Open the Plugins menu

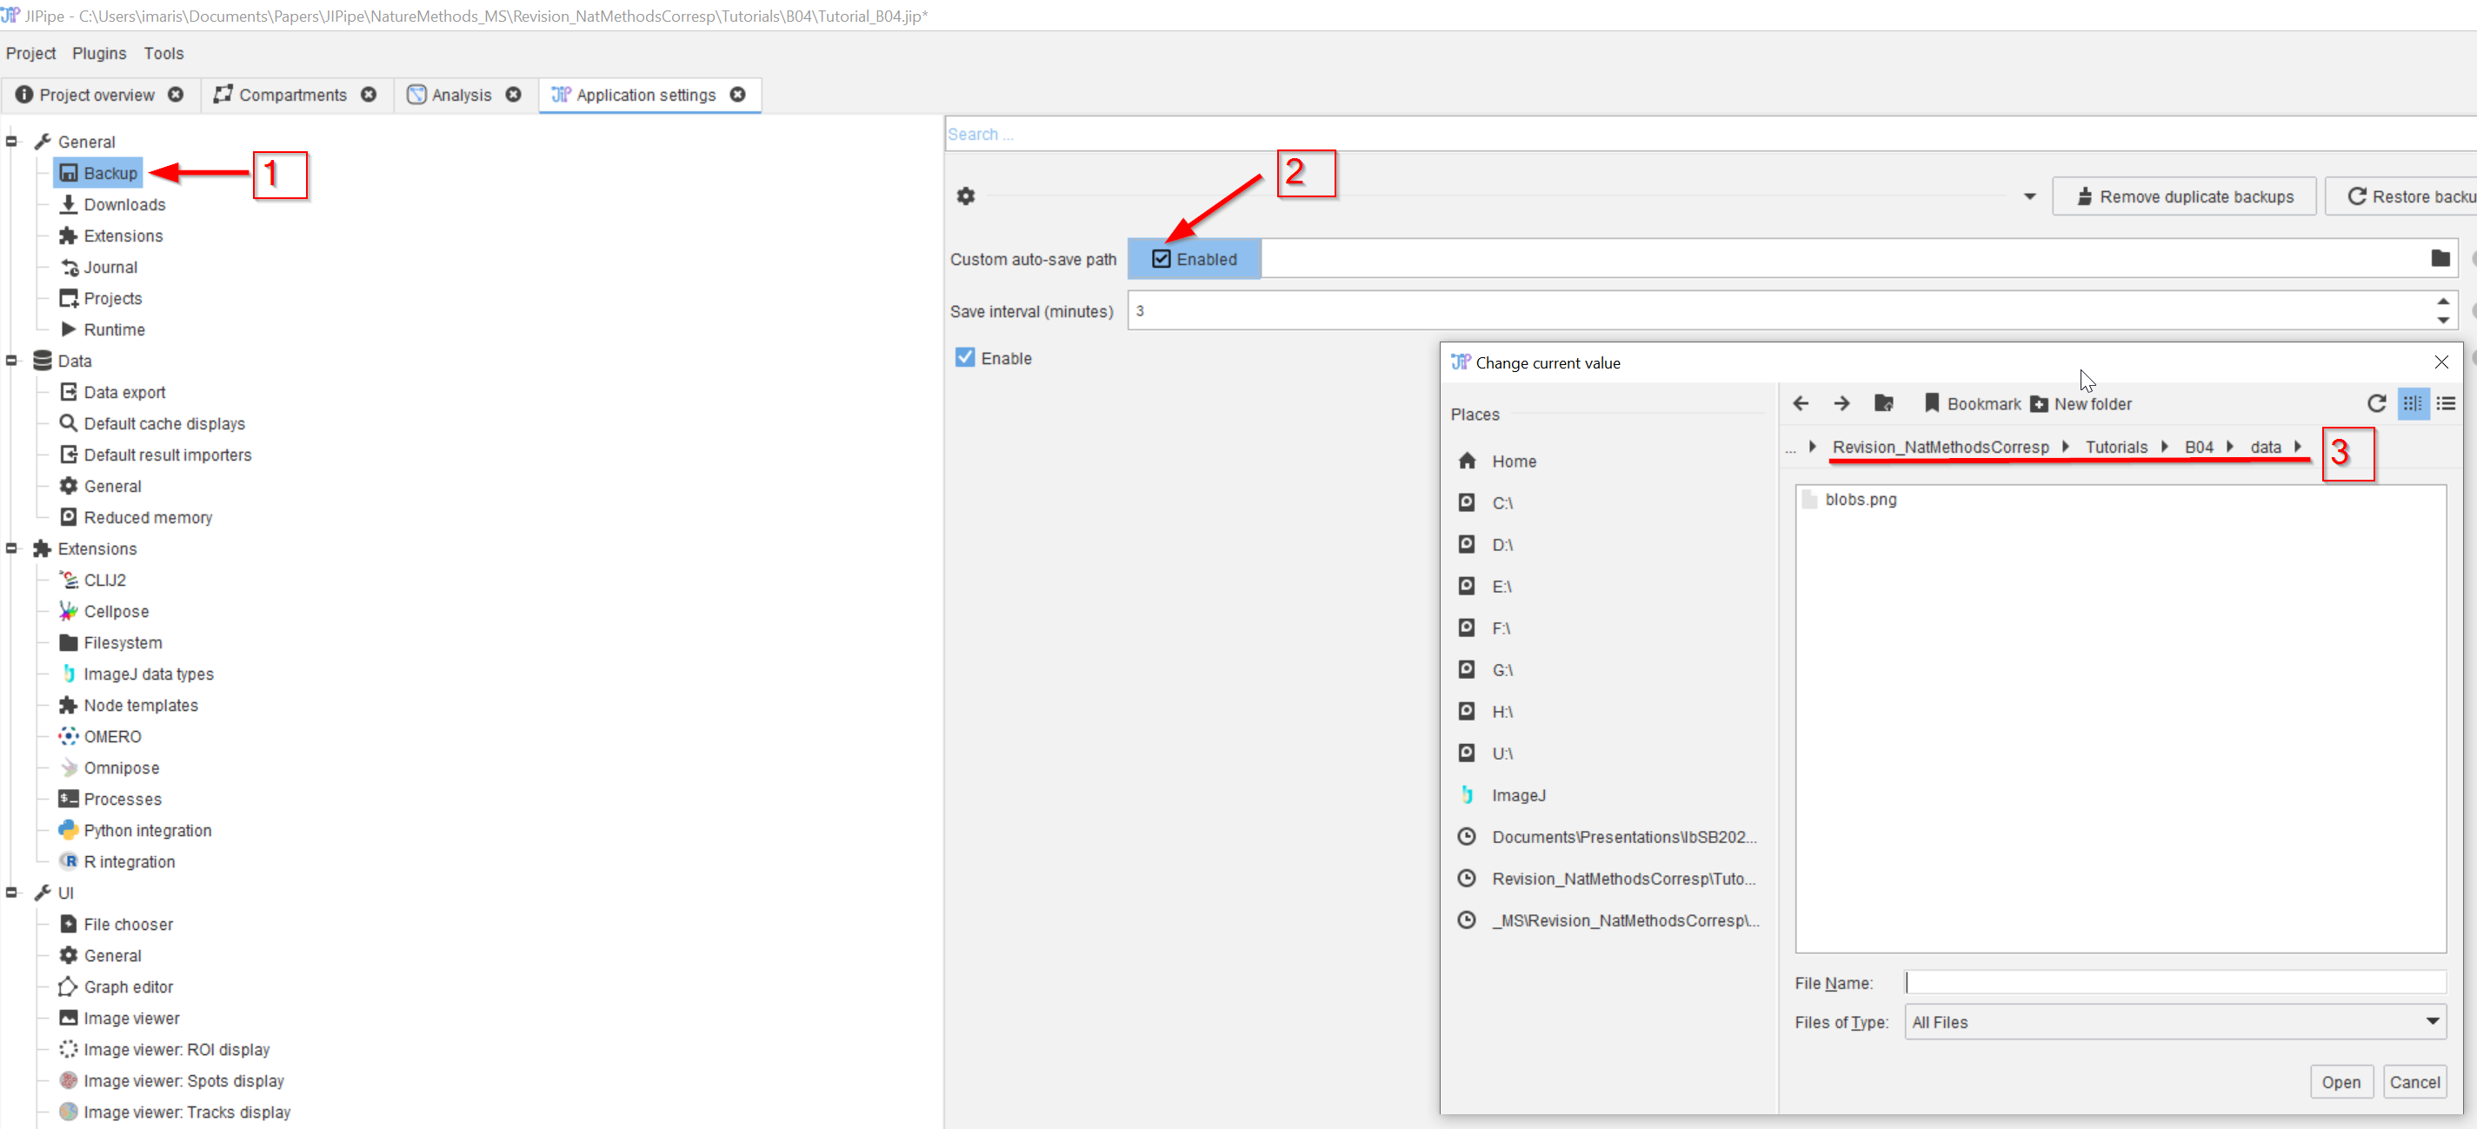coord(99,54)
